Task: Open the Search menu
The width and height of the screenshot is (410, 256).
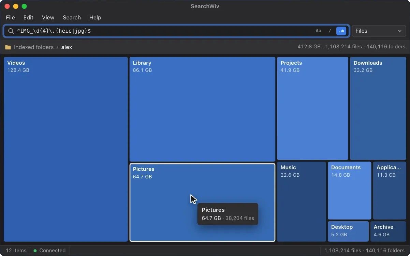Action: (72, 18)
